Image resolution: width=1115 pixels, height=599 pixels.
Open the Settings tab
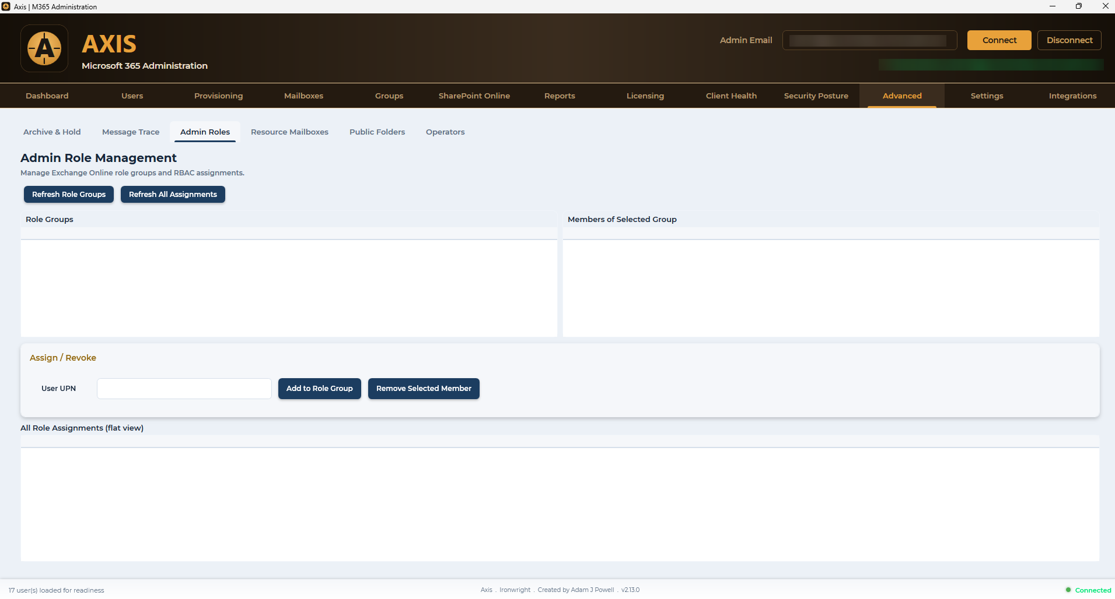click(x=987, y=96)
